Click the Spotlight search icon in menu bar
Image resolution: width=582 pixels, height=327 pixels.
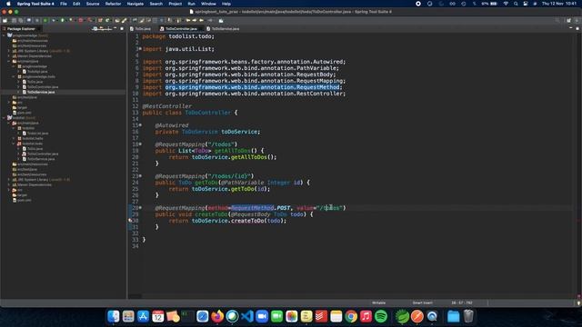[516, 4]
